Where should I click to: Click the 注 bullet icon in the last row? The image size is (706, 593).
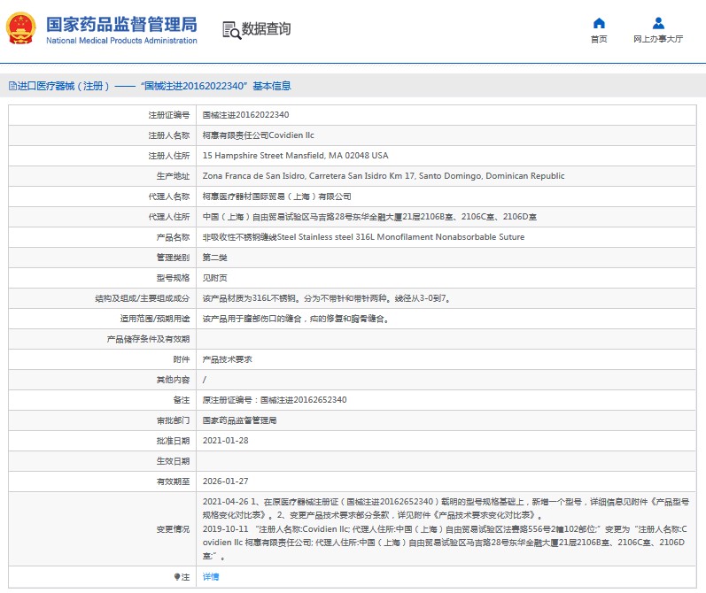tap(177, 576)
